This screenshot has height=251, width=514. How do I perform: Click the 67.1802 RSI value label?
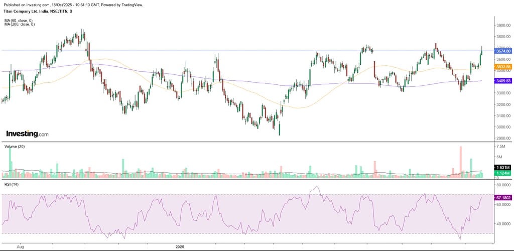coord(504,198)
